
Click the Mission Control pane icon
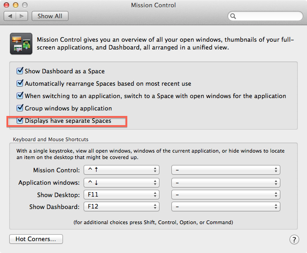21,44
